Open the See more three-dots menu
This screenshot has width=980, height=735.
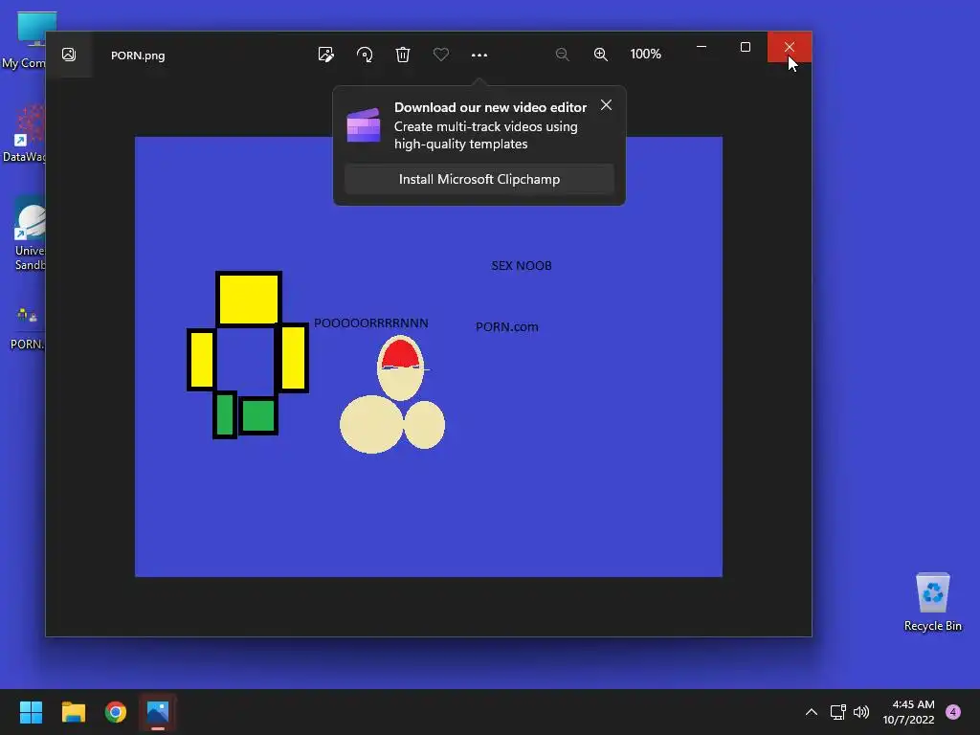tap(479, 55)
